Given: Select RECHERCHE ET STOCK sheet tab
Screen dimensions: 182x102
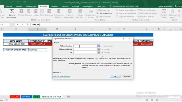Looking at the screenshot, I should coord(51,97).
